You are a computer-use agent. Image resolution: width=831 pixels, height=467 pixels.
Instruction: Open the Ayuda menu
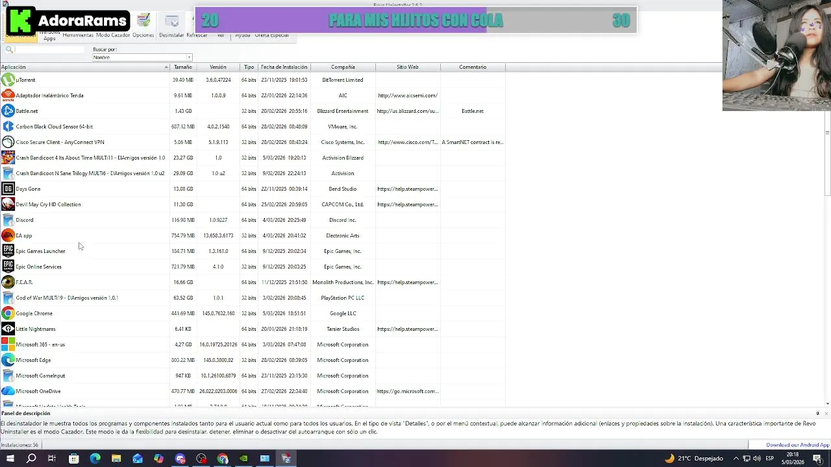point(243,35)
